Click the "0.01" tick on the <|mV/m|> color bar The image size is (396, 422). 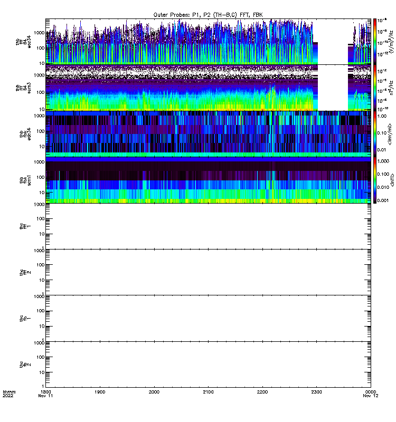coord(382,150)
